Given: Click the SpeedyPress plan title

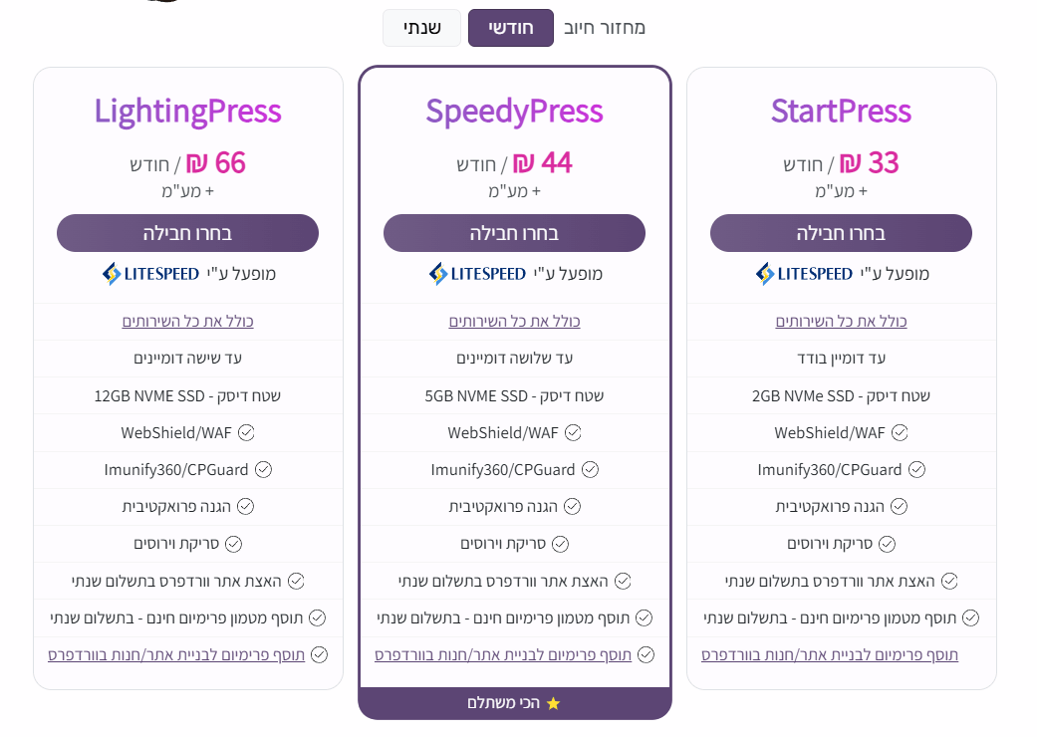Looking at the screenshot, I should coord(514,111).
